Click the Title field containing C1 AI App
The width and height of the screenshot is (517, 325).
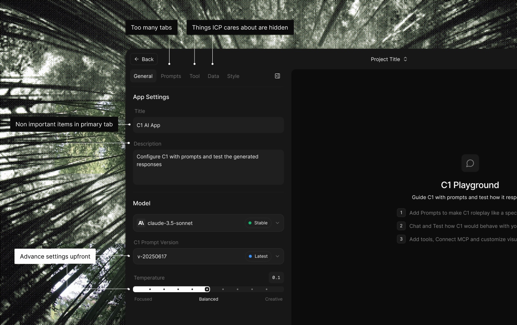click(x=208, y=125)
